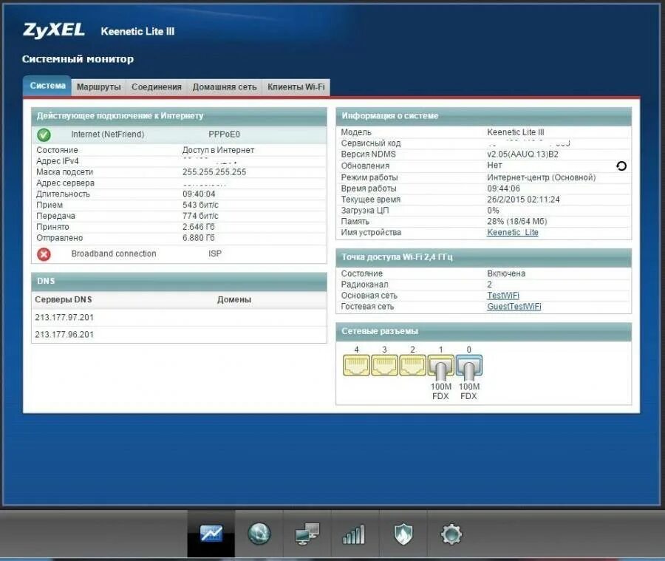665x561 pixels.
Task: Click red cross icon for Broadband connection
Action: tap(44, 254)
